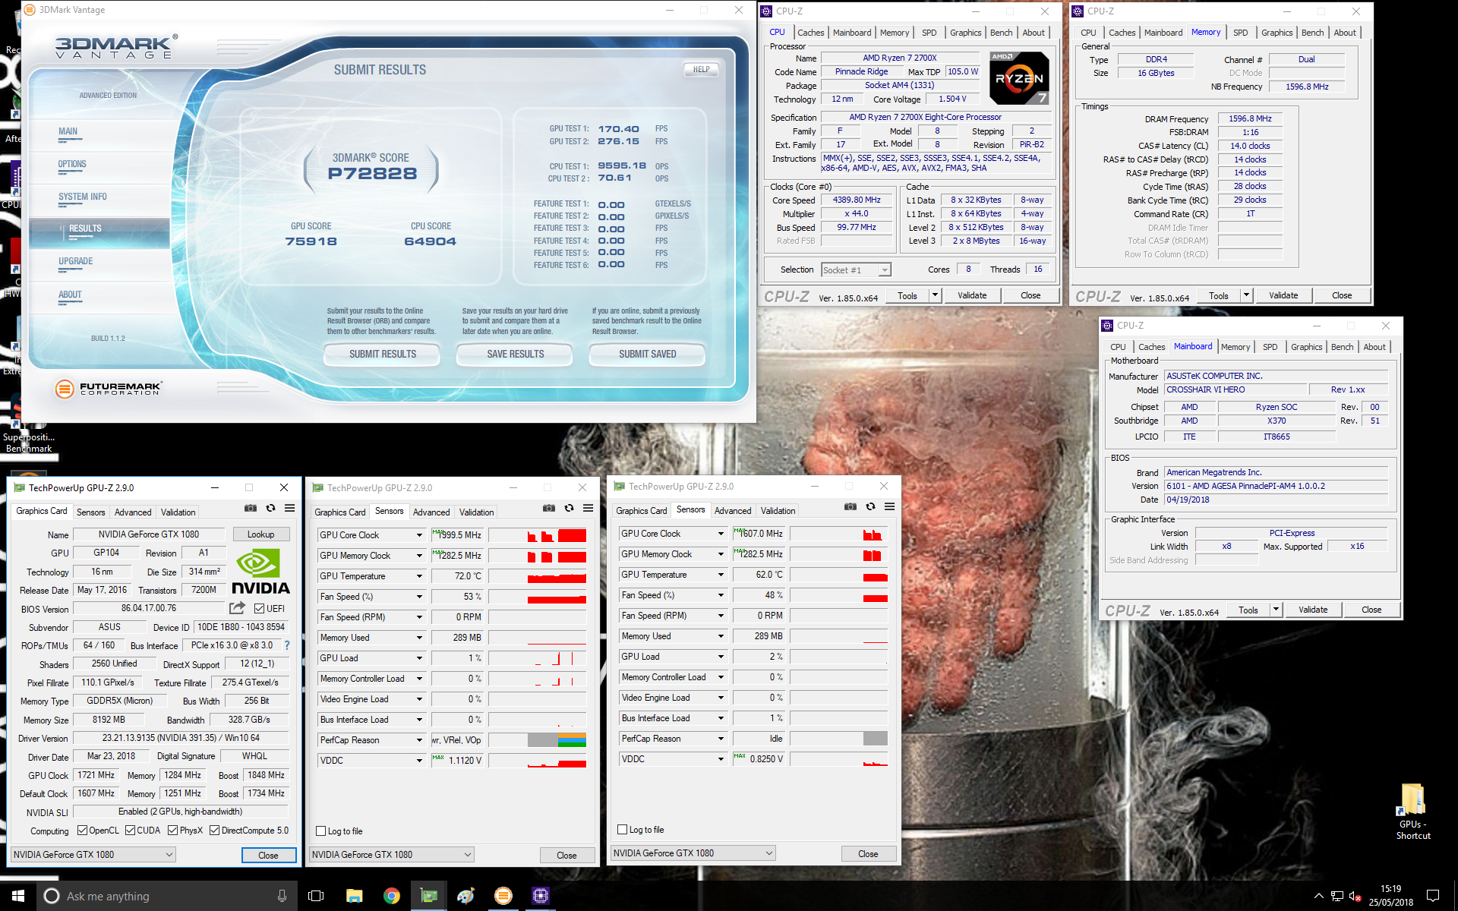Viewport: 1458px width, 911px height.
Task: Toggle the CUDA checkbox
Action: 130,831
